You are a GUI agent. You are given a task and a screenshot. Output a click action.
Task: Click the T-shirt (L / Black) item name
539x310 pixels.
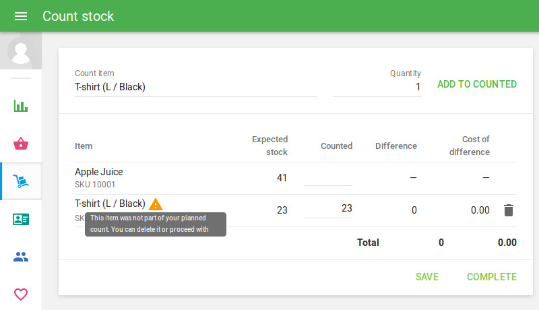[x=110, y=204]
